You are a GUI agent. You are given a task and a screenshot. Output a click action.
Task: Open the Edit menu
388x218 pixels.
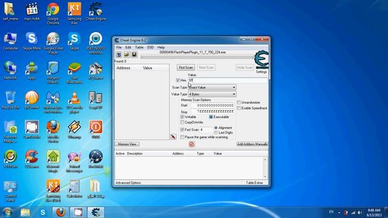pyautogui.click(x=128, y=47)
